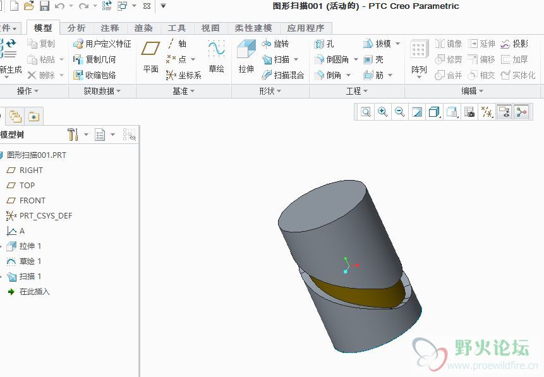Select the Swept Blend (扫描混合) tool
544x377 pixels.
pyautogui.click(x=283, y=75)
